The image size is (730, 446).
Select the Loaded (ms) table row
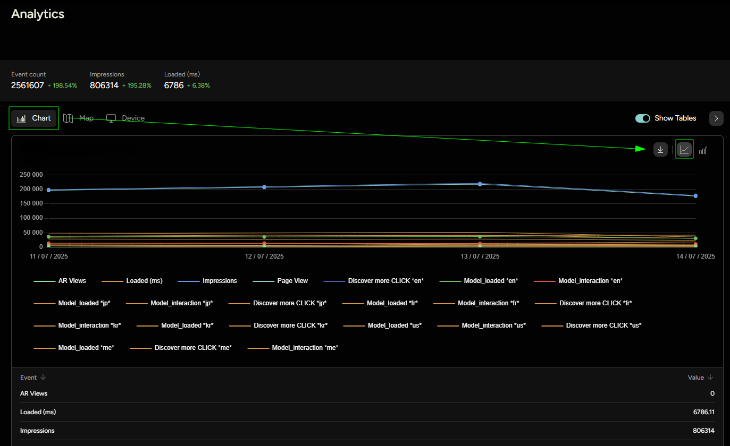coord(367,412)
